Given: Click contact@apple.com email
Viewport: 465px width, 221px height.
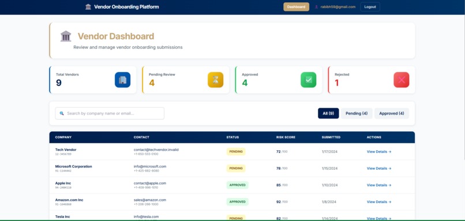Looking at the screenshot, I should click(150, 183).
